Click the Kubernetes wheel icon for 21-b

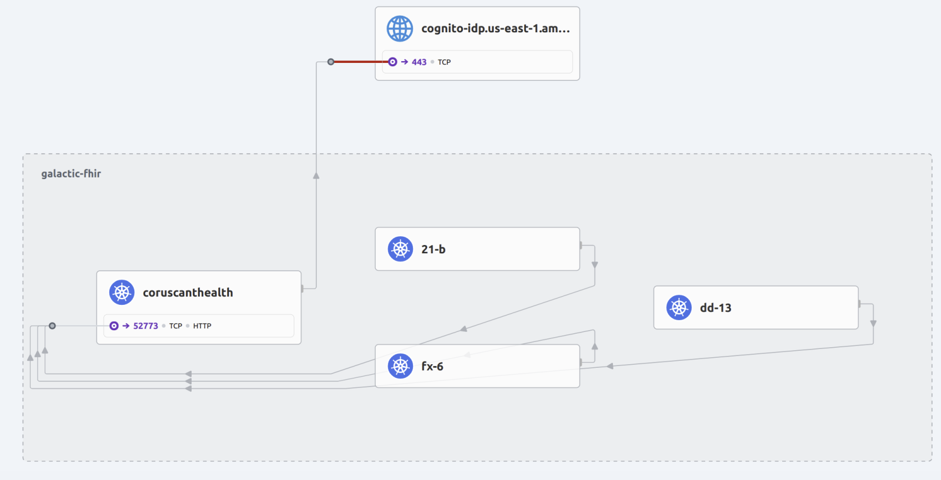coord(400,249)
